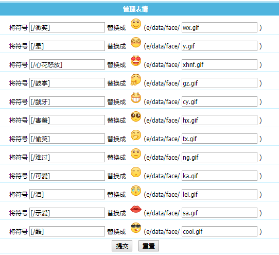Screen dimensions: 279x255
Task: Click the snickering emoticon for tx.gif
Action: [x=136, y=135]
